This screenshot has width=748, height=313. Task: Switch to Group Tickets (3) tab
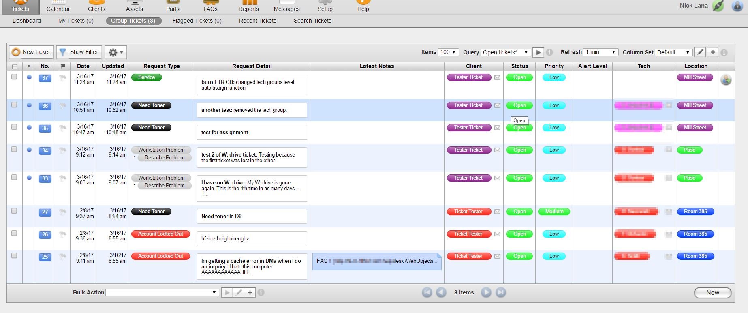pos(133,21)
